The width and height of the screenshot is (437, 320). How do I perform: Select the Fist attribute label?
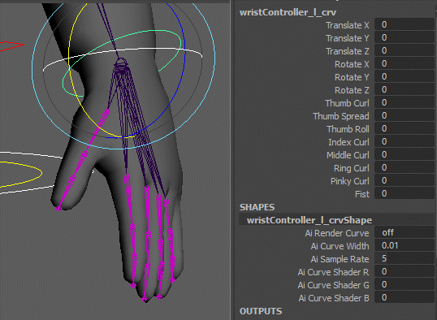tap(362, 194)
